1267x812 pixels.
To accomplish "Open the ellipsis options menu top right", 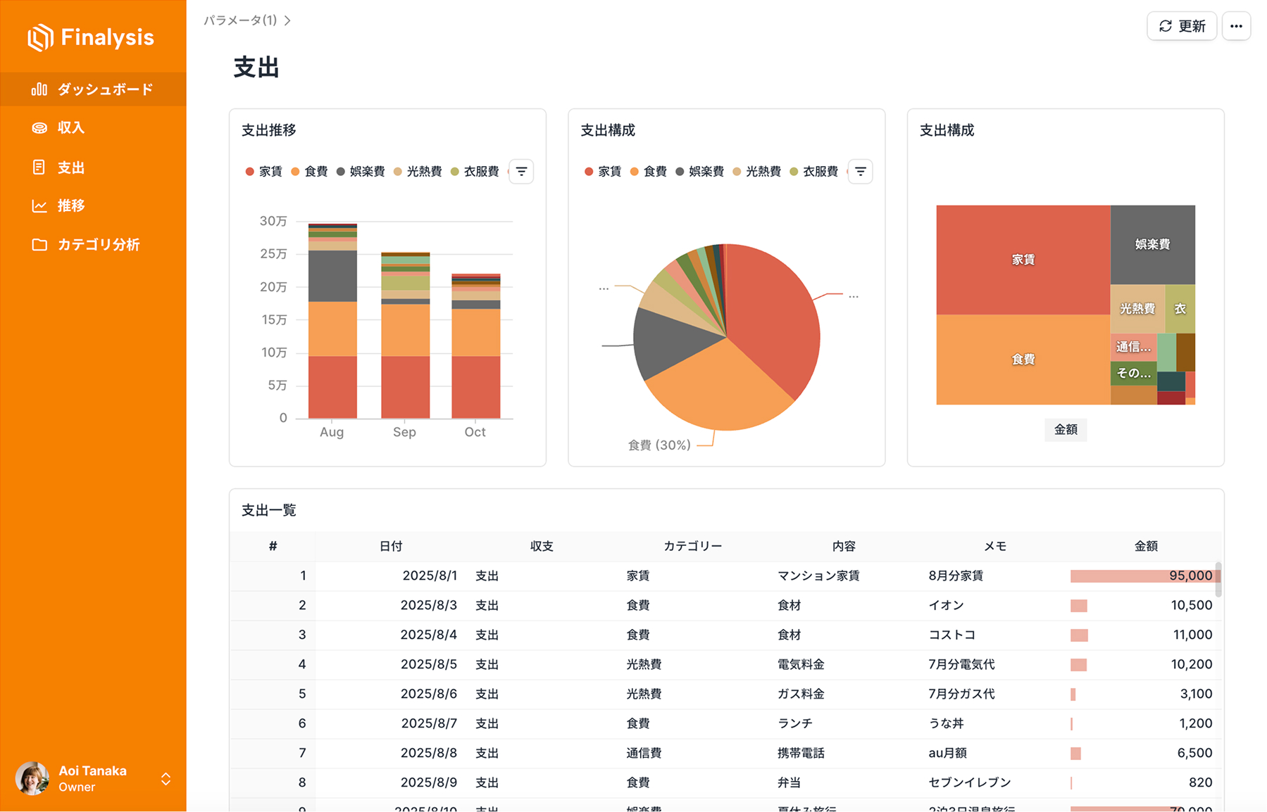I will click(x=1236, y=26).
